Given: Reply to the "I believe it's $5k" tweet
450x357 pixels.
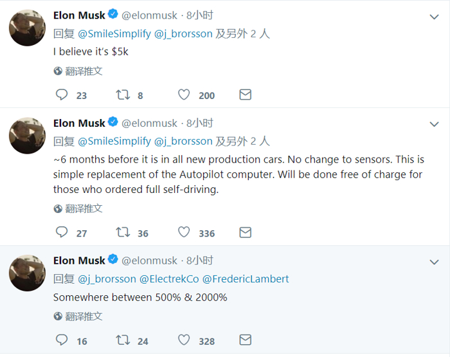Looking at the screenshot, I should pos(62,95).
